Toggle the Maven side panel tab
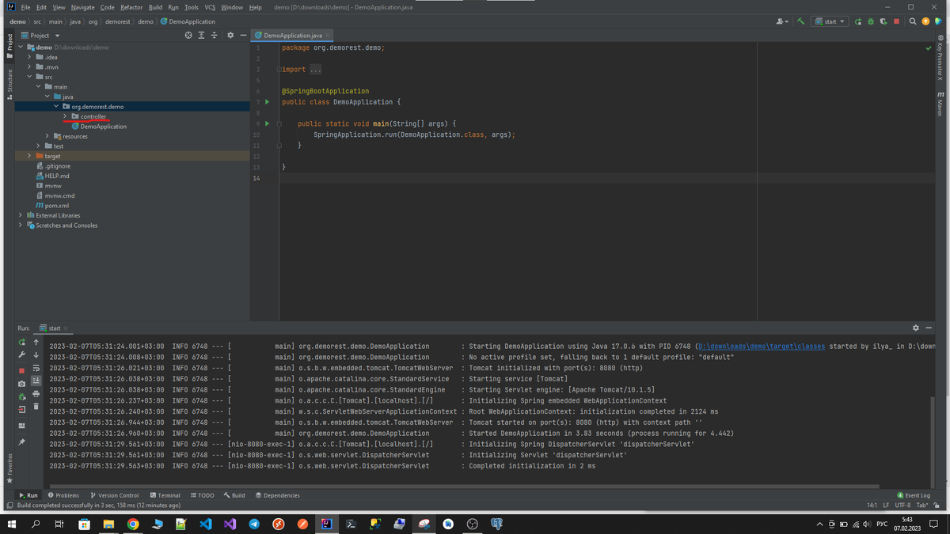The width and height of the screenshot is (950, 534). point(940,104)
